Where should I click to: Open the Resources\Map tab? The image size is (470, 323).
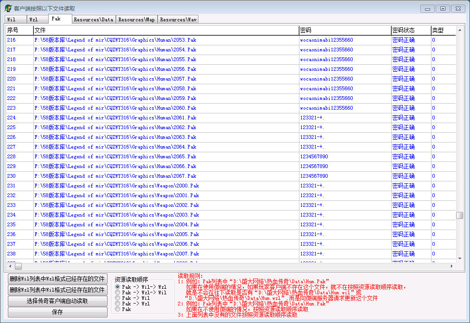136,19
